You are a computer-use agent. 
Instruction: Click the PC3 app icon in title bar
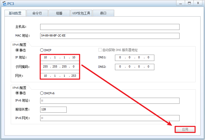(4, 3)
